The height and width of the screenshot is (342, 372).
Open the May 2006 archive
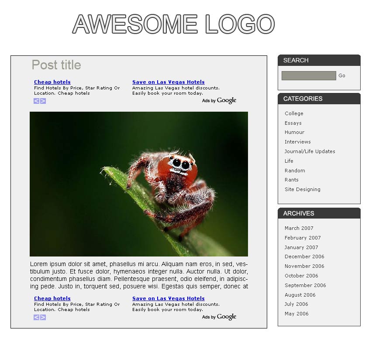click(296, 314)
